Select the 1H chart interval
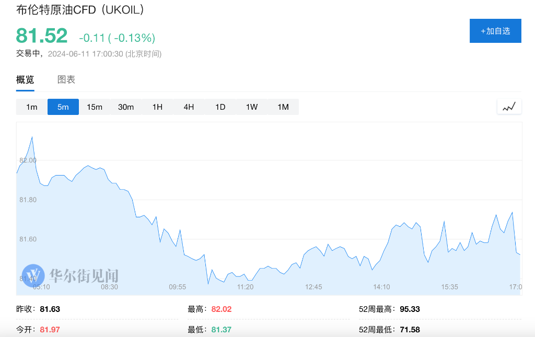The image size is (535, 337). (157, 107)
